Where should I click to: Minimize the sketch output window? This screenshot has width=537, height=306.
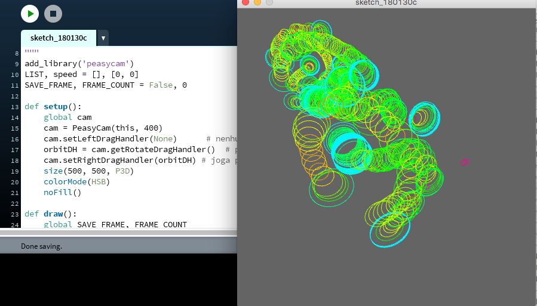pos(257,2)
